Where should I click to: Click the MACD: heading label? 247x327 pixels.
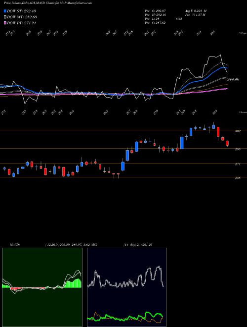pyautogui.click(x=15, y=245)
